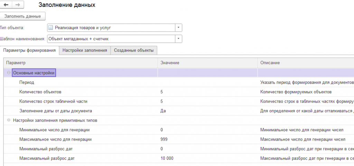The height and width of the screenshot is (166, 354).
Task: Click the document icon in object type field
Action: click(51, 27)
